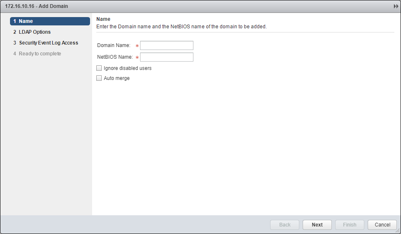
Task: Tick the Auto merge checkbox
Action: click(99, 78)
